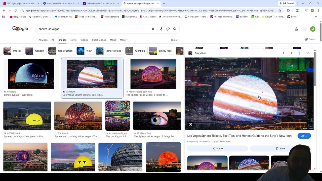Close the image preview panel

[307, 53]
